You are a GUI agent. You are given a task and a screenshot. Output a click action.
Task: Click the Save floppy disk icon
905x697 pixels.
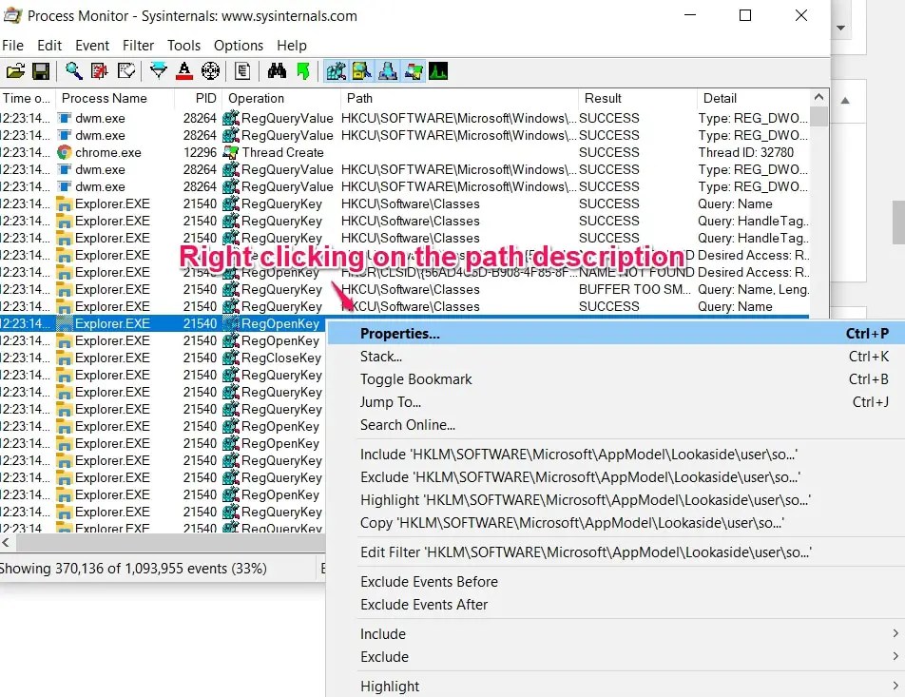pyautogui.click(x=41, y=71)
